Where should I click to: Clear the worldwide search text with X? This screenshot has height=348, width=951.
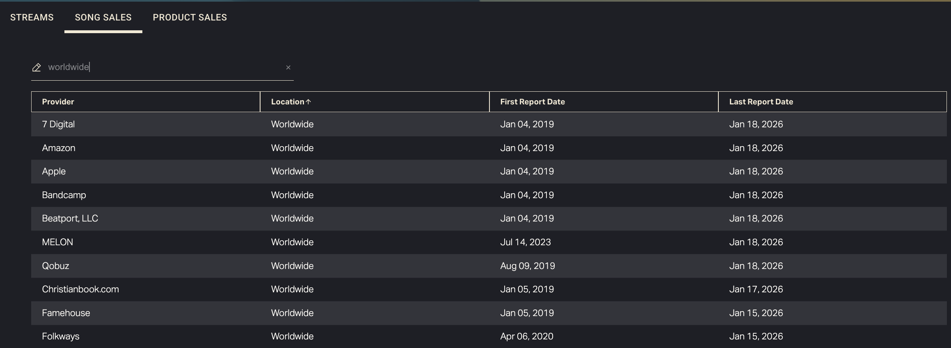pos(288,68)
